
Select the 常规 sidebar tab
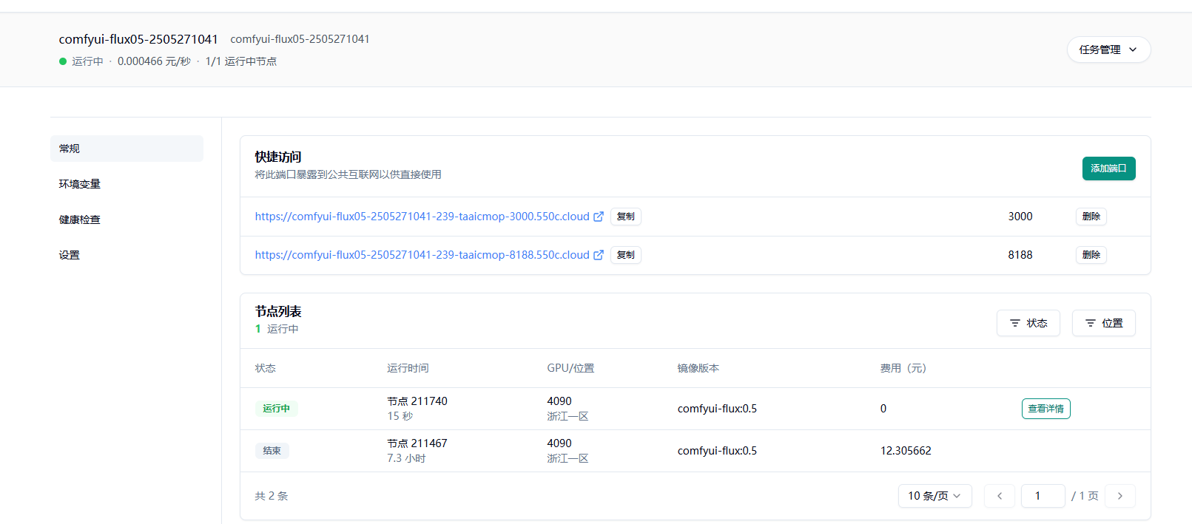(x=127, y=149)
